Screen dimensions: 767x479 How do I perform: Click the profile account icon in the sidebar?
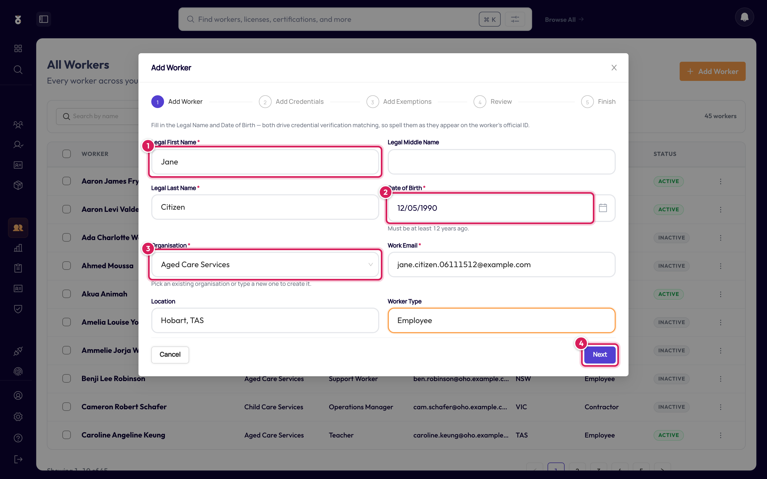pyautogui.click(x=18, y=396)
